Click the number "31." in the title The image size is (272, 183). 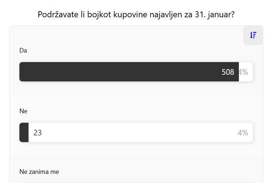click(x=200, y=15)
